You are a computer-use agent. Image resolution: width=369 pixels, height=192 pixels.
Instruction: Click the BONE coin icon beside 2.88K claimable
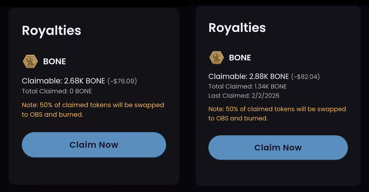point(216,58)
